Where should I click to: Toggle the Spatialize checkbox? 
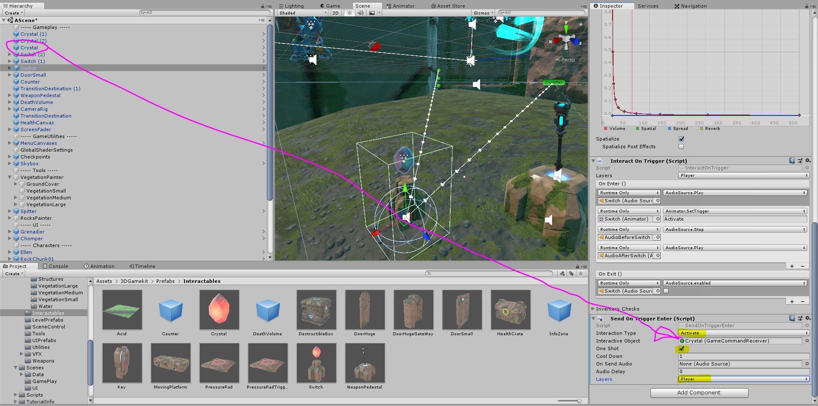[x=681, y=139]
